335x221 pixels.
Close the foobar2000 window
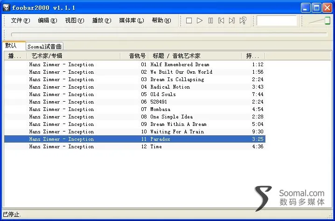coord(327,8)
